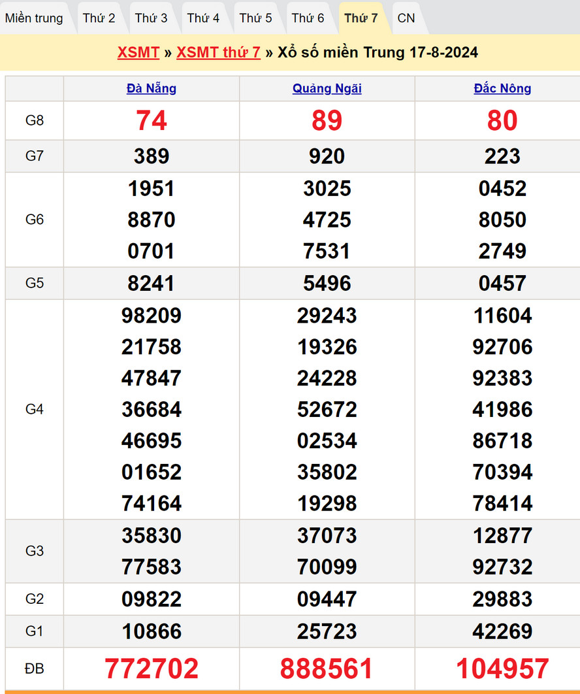
Task: Follow the XSMT breadcrumb link
Action: tap(138, 53)
